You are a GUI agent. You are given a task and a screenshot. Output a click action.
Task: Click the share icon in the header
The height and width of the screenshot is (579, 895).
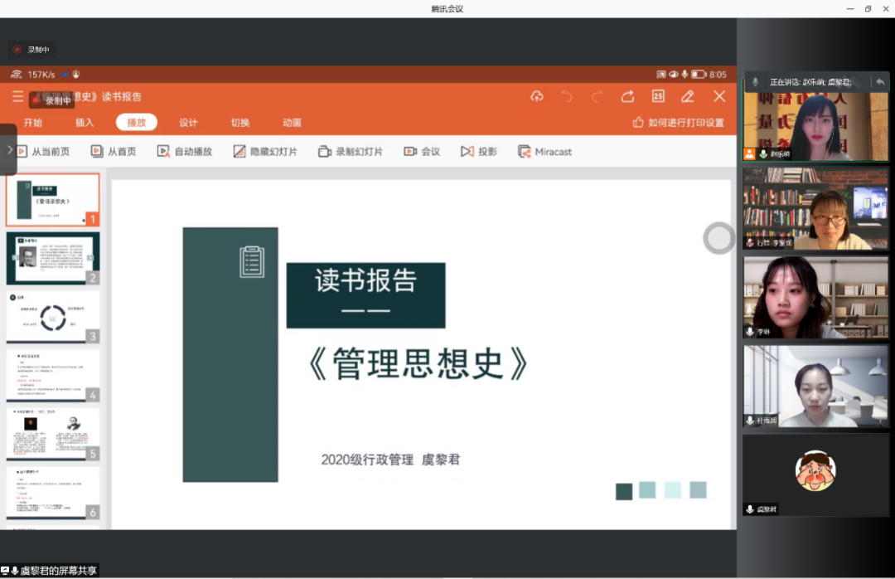click(x=627, y=96)
